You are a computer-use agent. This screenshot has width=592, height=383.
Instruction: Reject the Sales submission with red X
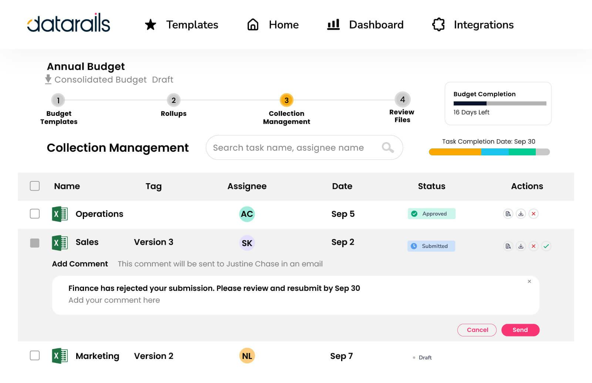[533, 246]
